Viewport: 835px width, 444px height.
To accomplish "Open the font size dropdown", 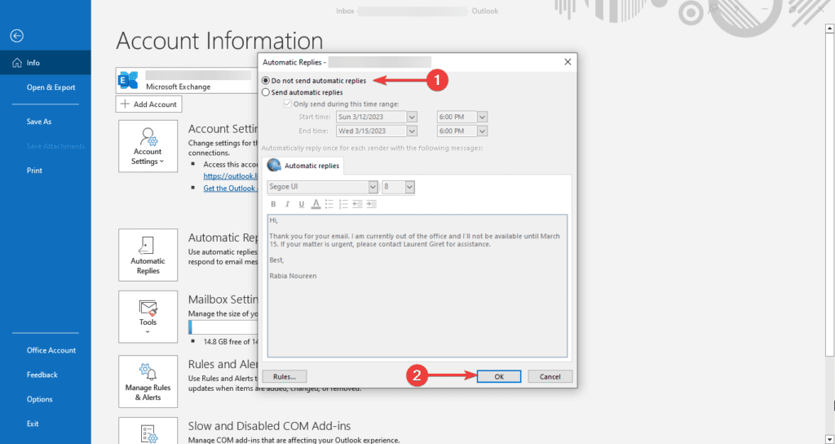I will pyautogui.click(x=409, y=187).
